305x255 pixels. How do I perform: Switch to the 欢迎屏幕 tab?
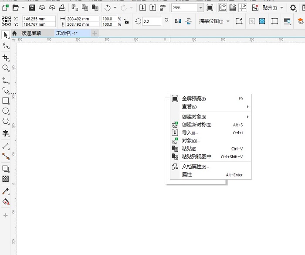click(x=31, y=33)
